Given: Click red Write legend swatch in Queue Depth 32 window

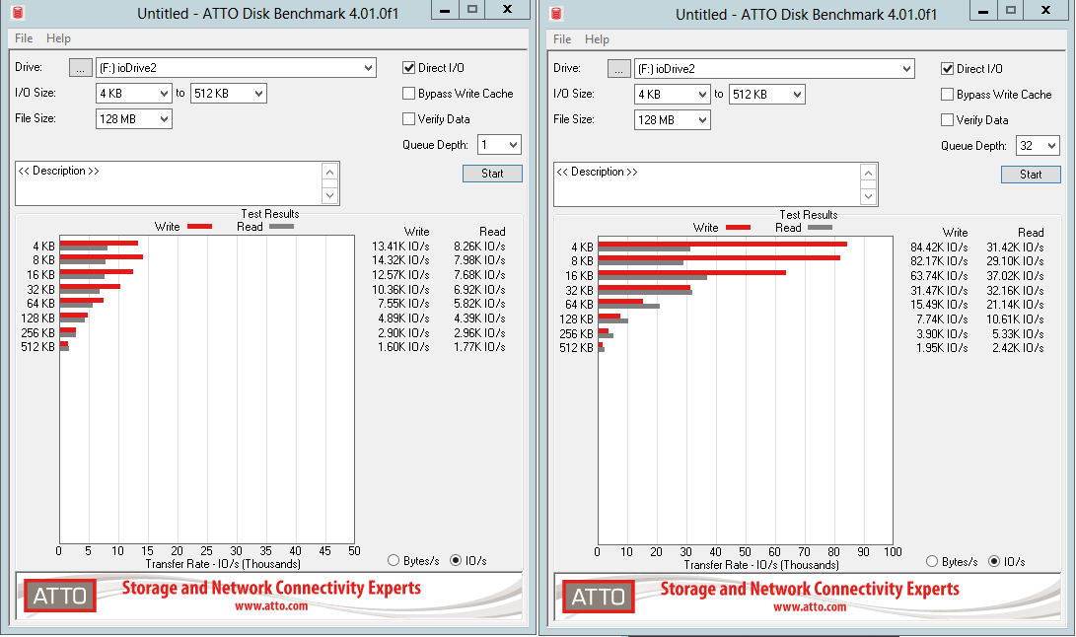Looking at the screenshot, I should tap(739, 227).
